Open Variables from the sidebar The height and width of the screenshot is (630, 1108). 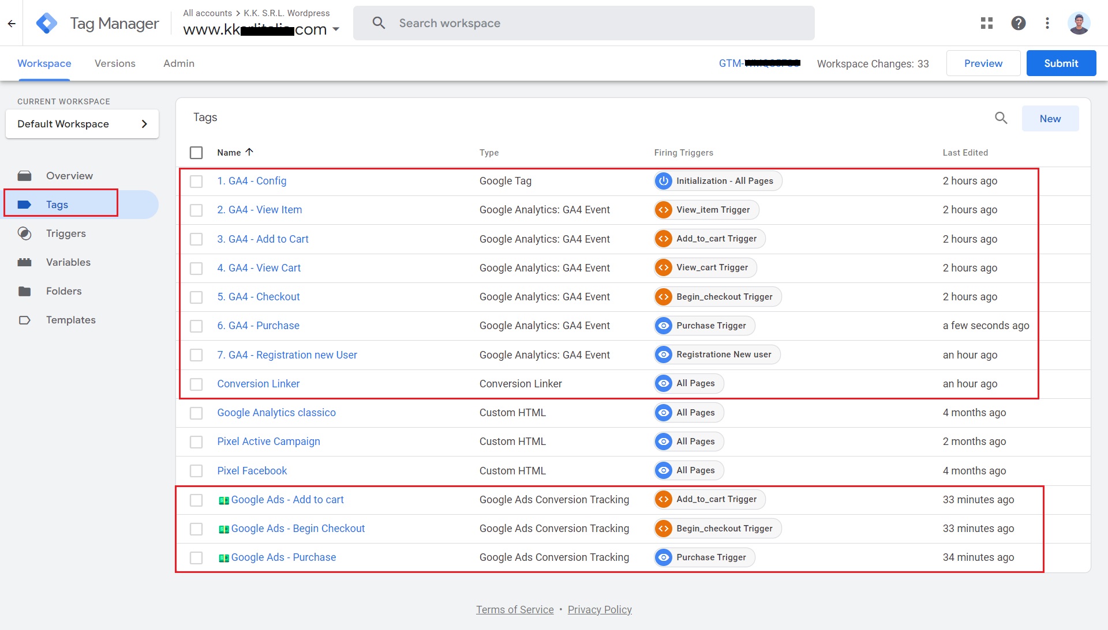click(68, 262)
